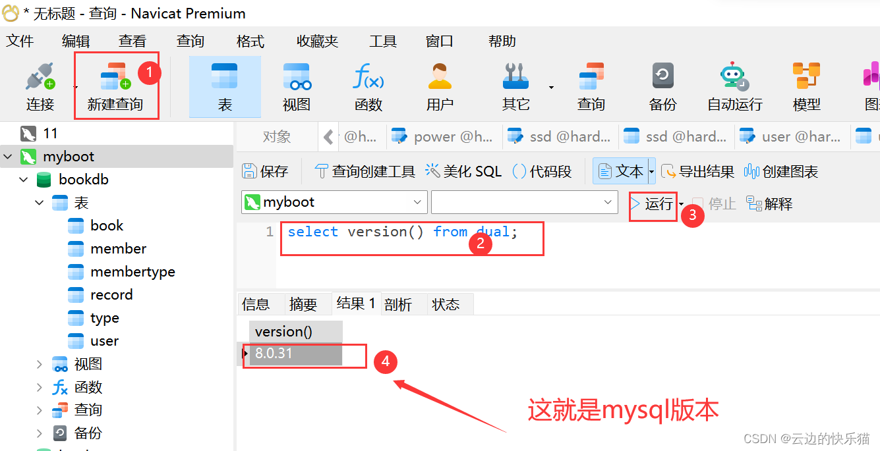Screen dimensions: 880x451
Task: Collapse the 表 tables node
Action: pos(40,203)
